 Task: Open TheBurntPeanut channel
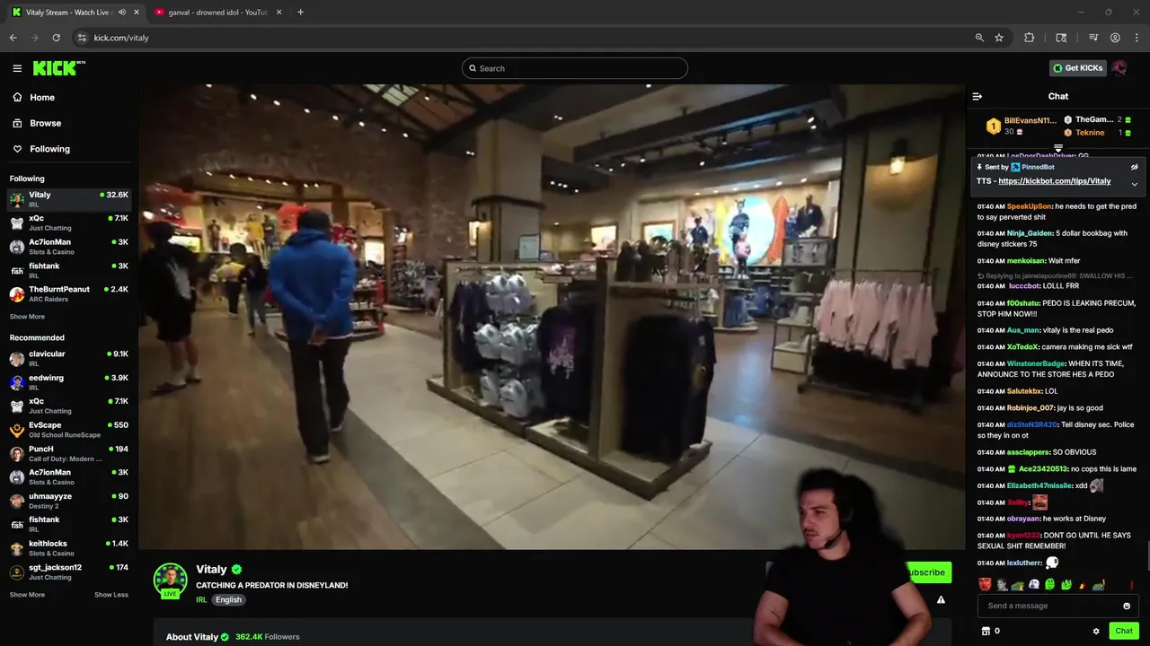pyautogui.click(x=69, y=294)
